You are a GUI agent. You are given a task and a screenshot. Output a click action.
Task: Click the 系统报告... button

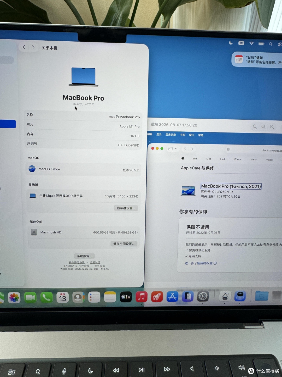[84, 256]
